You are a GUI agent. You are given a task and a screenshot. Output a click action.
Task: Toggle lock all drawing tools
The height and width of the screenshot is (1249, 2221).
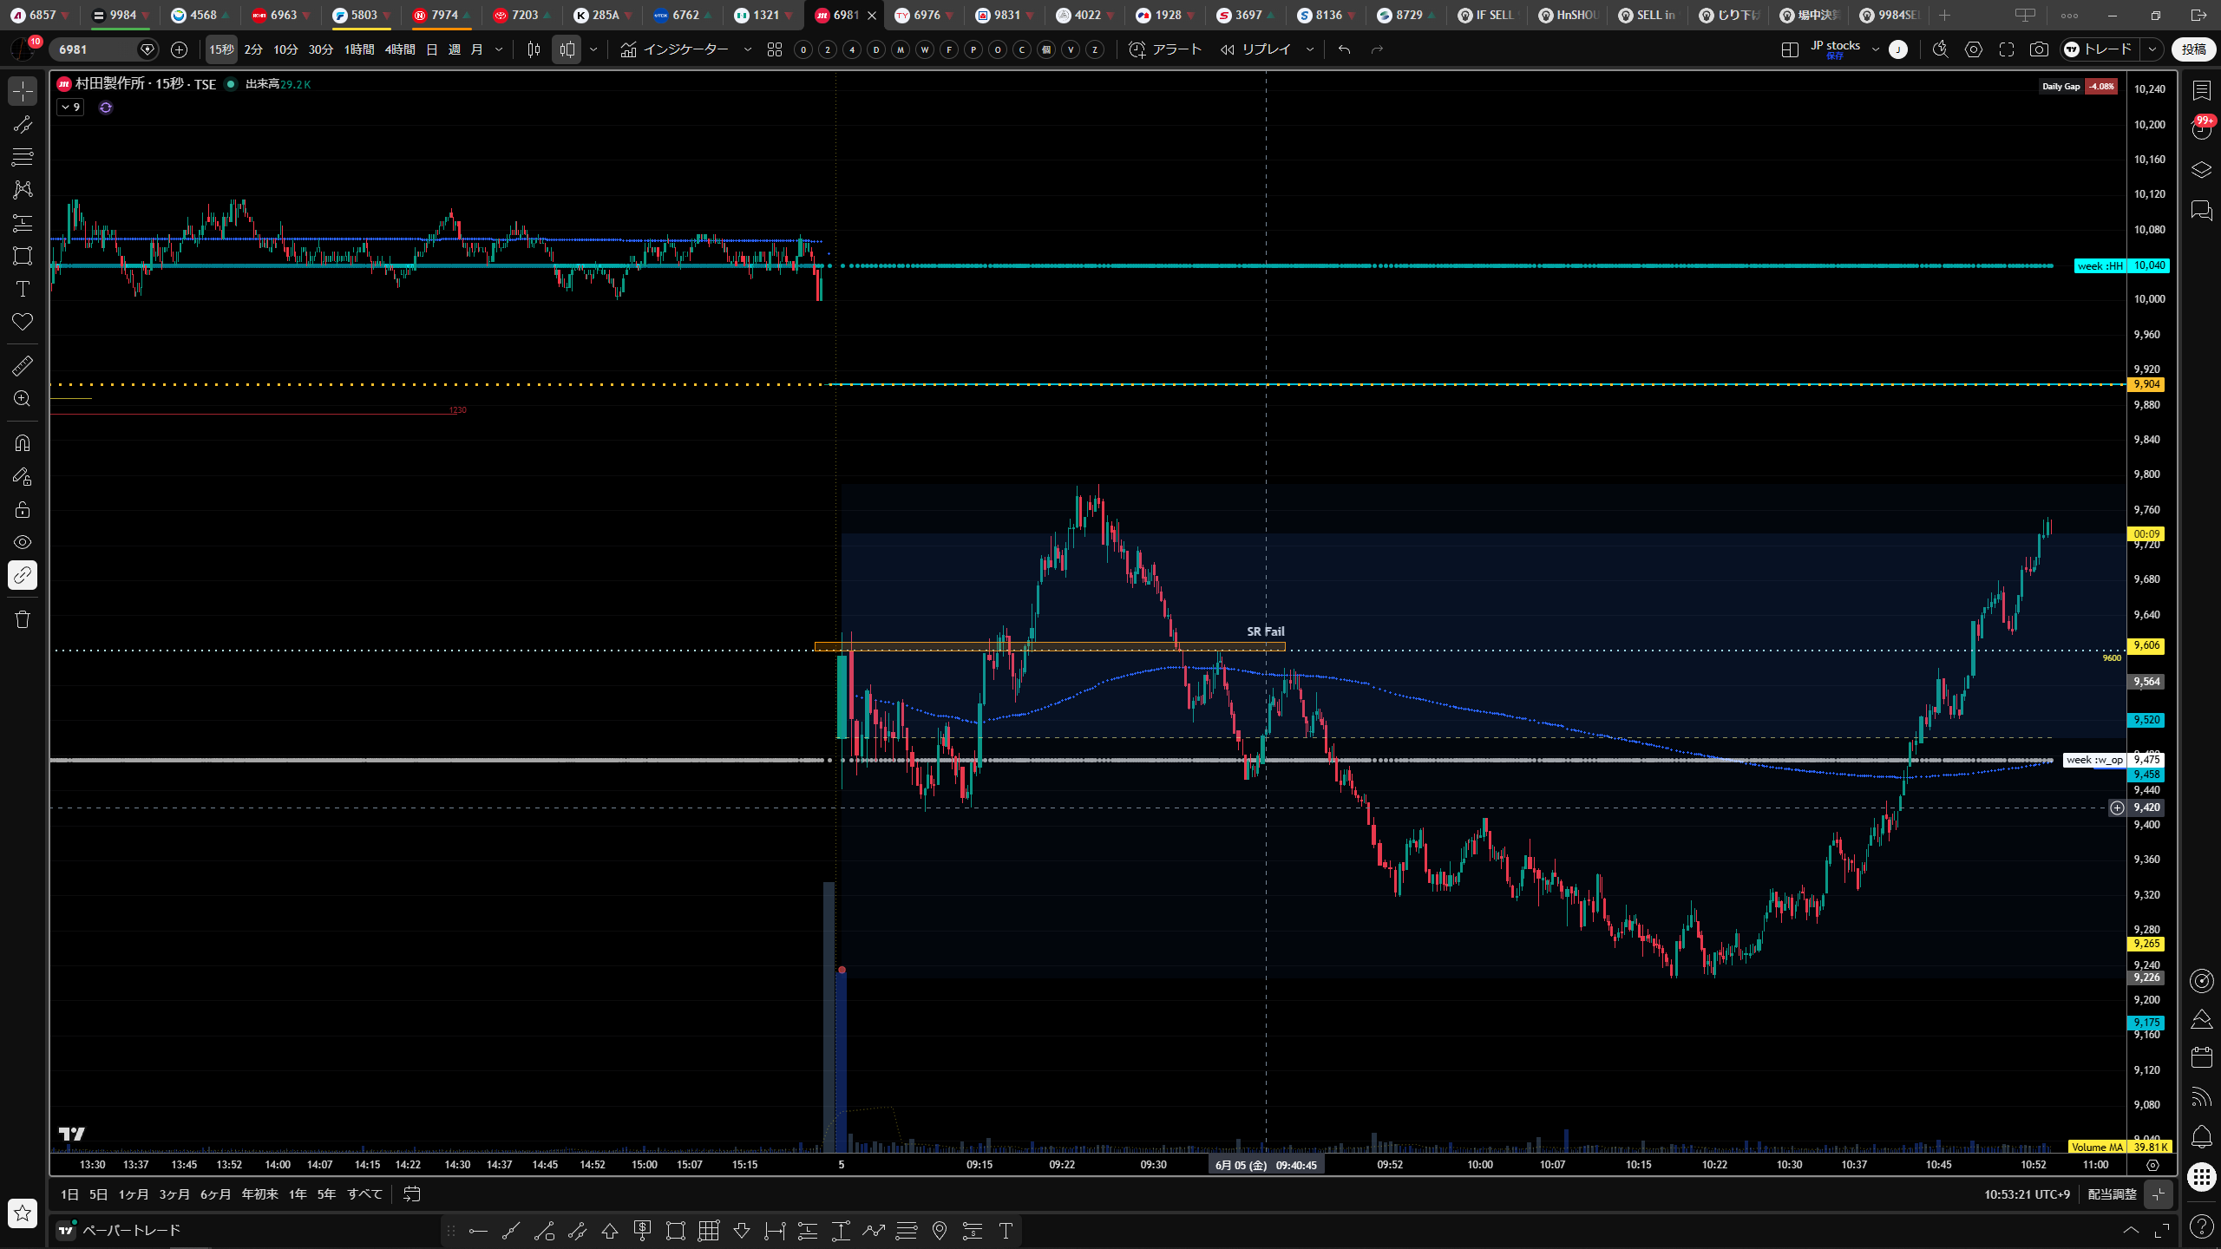tap(23, 509)
